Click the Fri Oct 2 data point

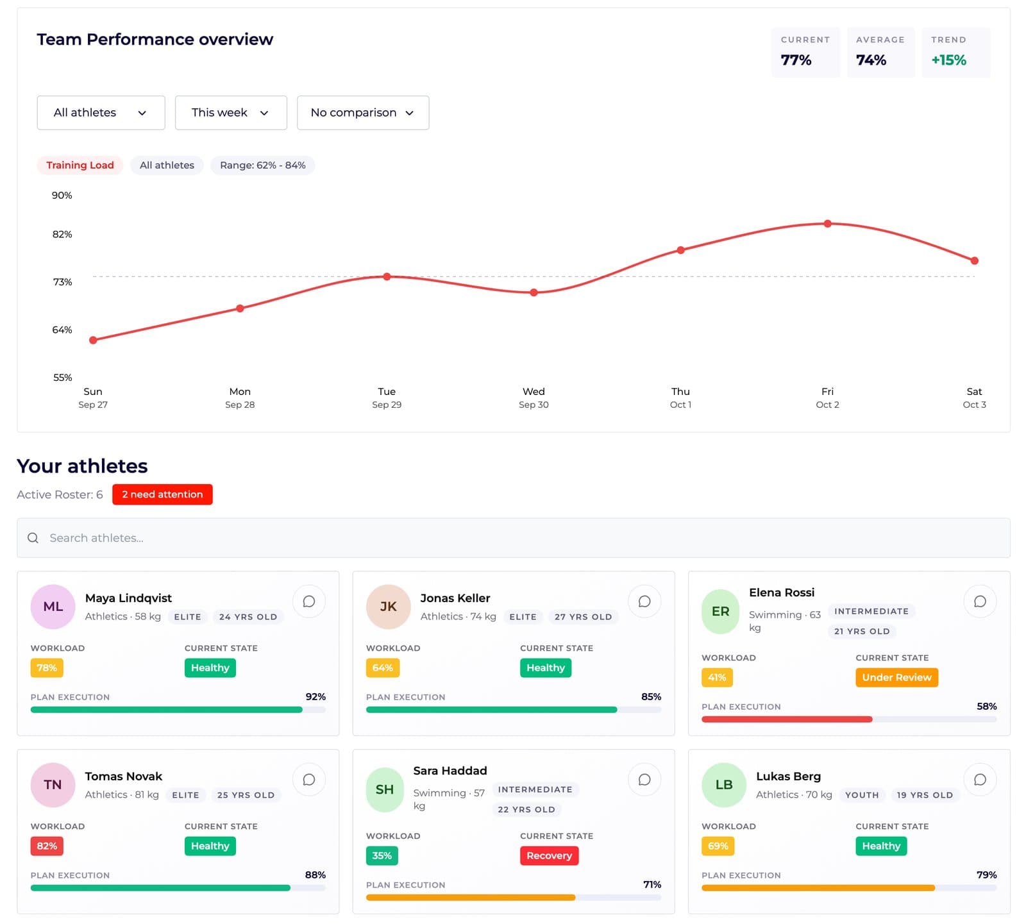(x=828, y=224)
